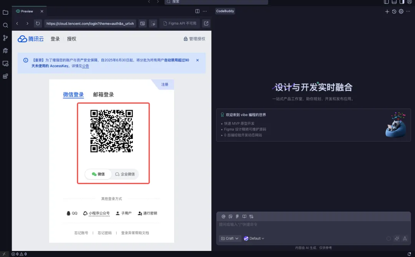This screenshot has height=257, width=415.
Task: Go forward in the Preview browser
Action: (x=27, y=23)
